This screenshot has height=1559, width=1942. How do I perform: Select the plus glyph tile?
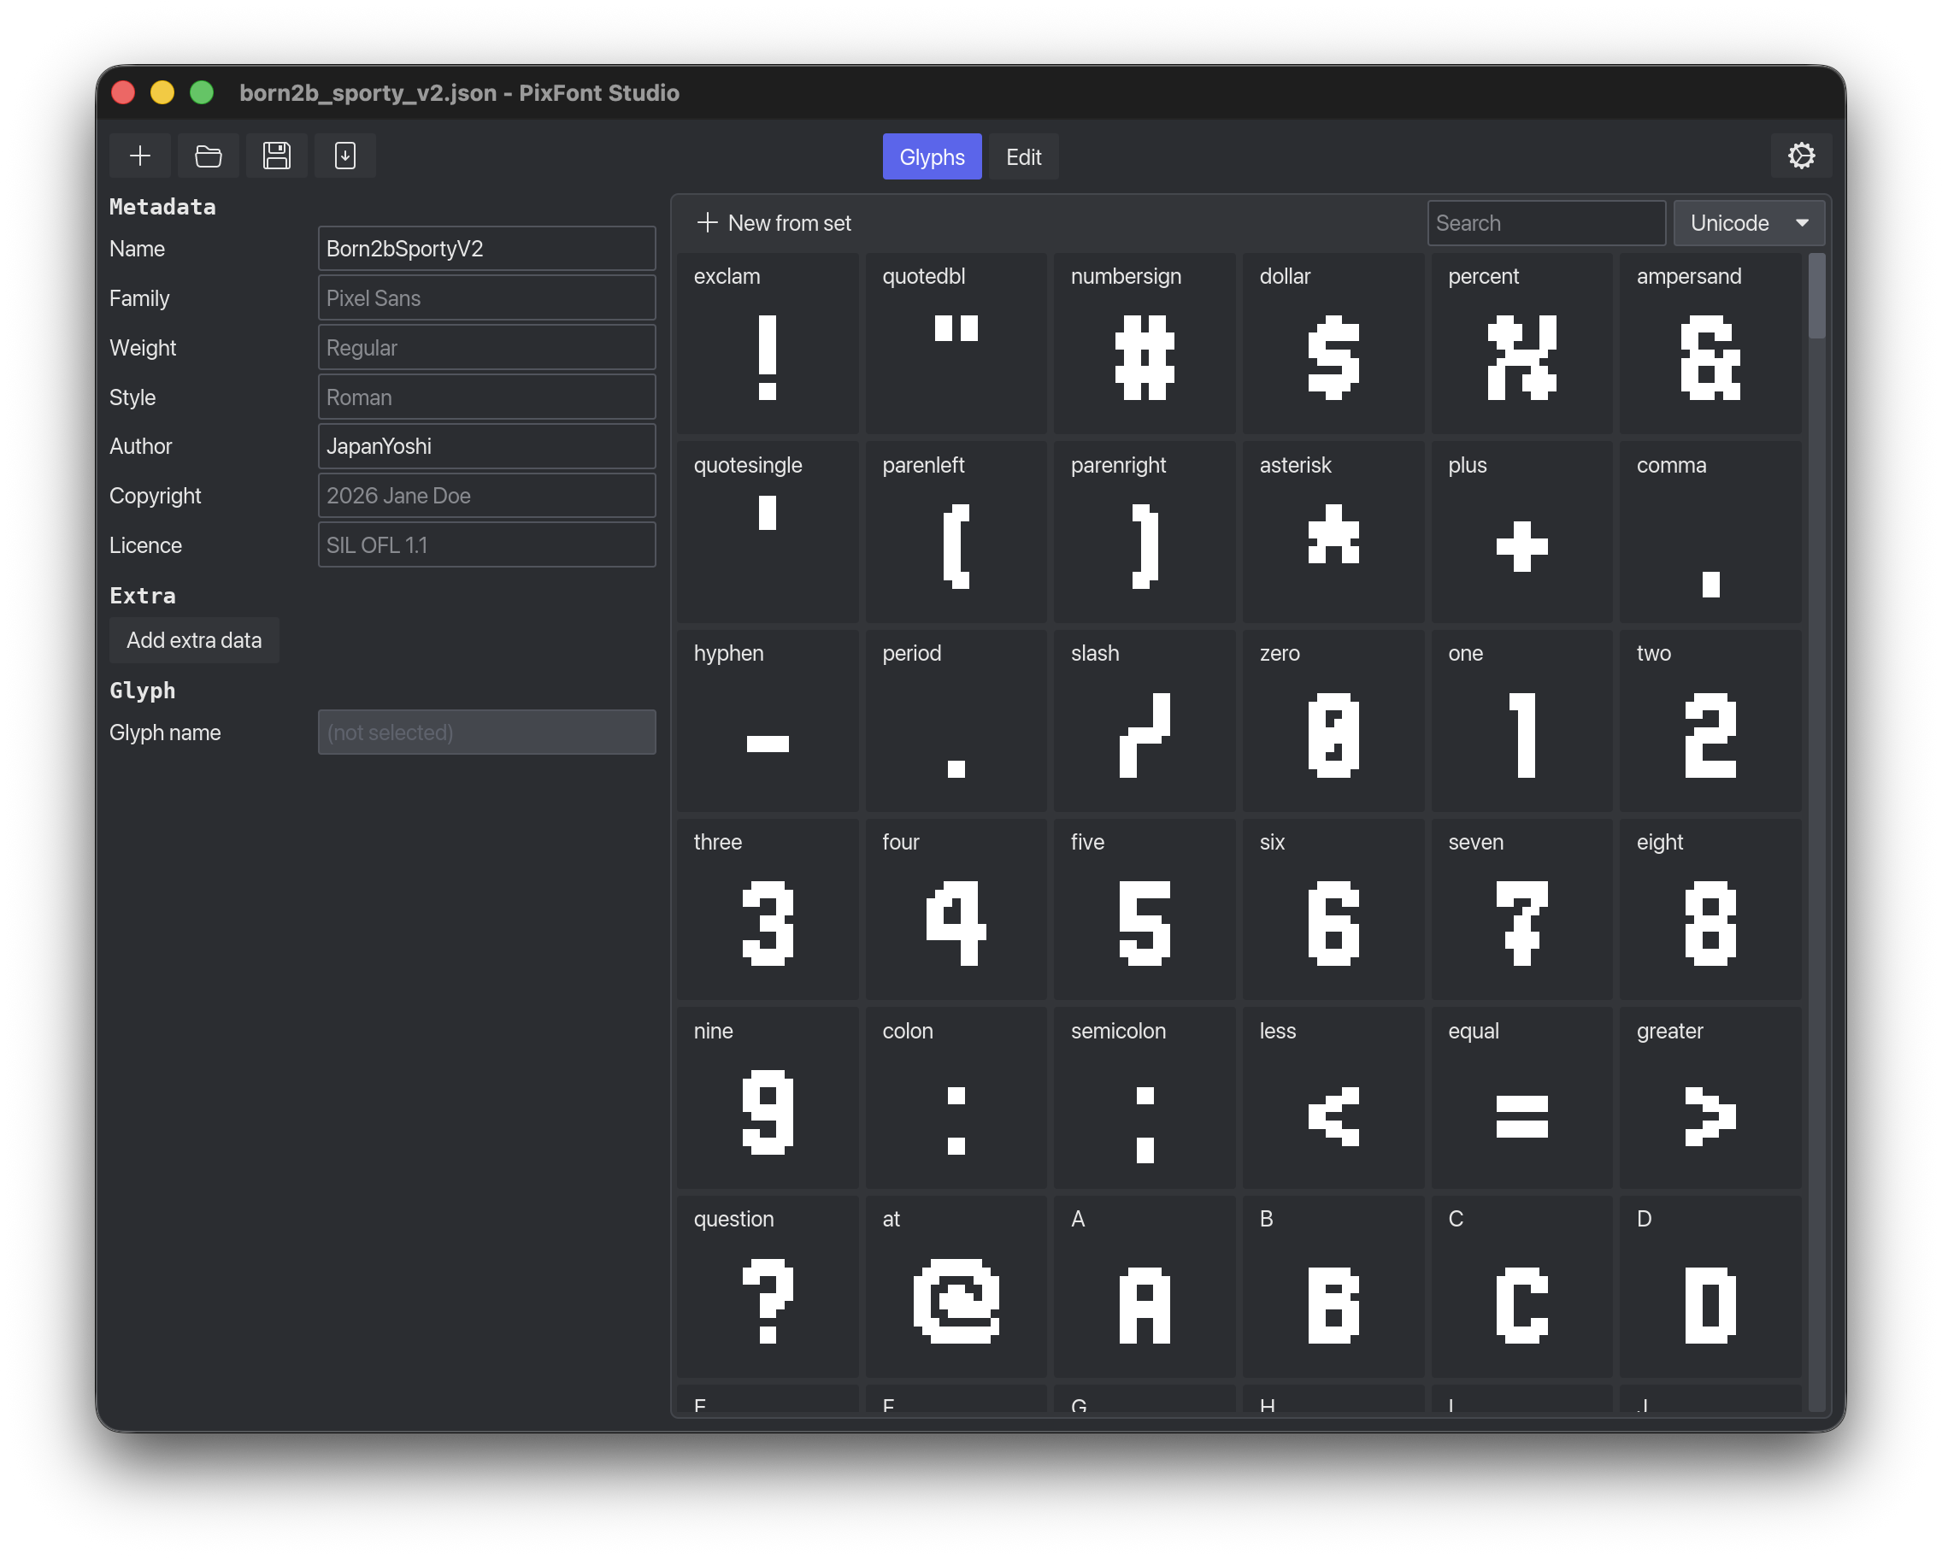(1521, 532)
